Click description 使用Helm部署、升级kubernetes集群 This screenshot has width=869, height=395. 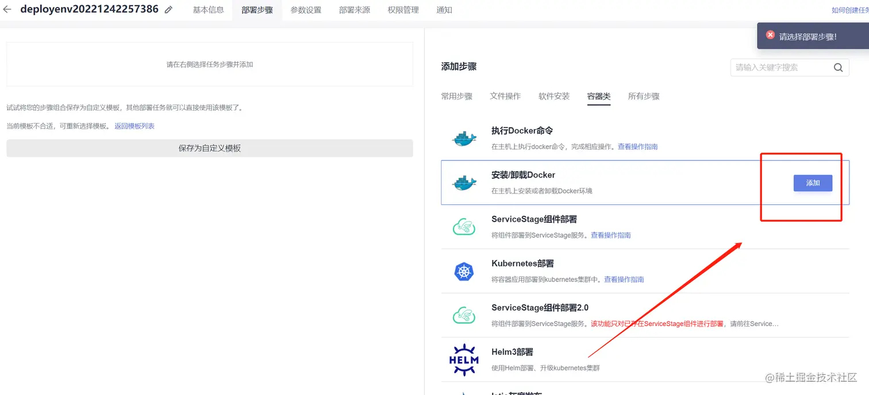(545, 368)
